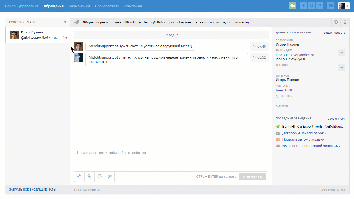Image resolution: width=354 pixels, height=199 pixels.
Task: Click ОТПРАВИТЬ send button
Action: tap(252, 177)
